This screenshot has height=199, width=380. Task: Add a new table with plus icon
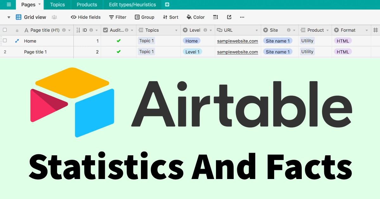coord(167,4)
